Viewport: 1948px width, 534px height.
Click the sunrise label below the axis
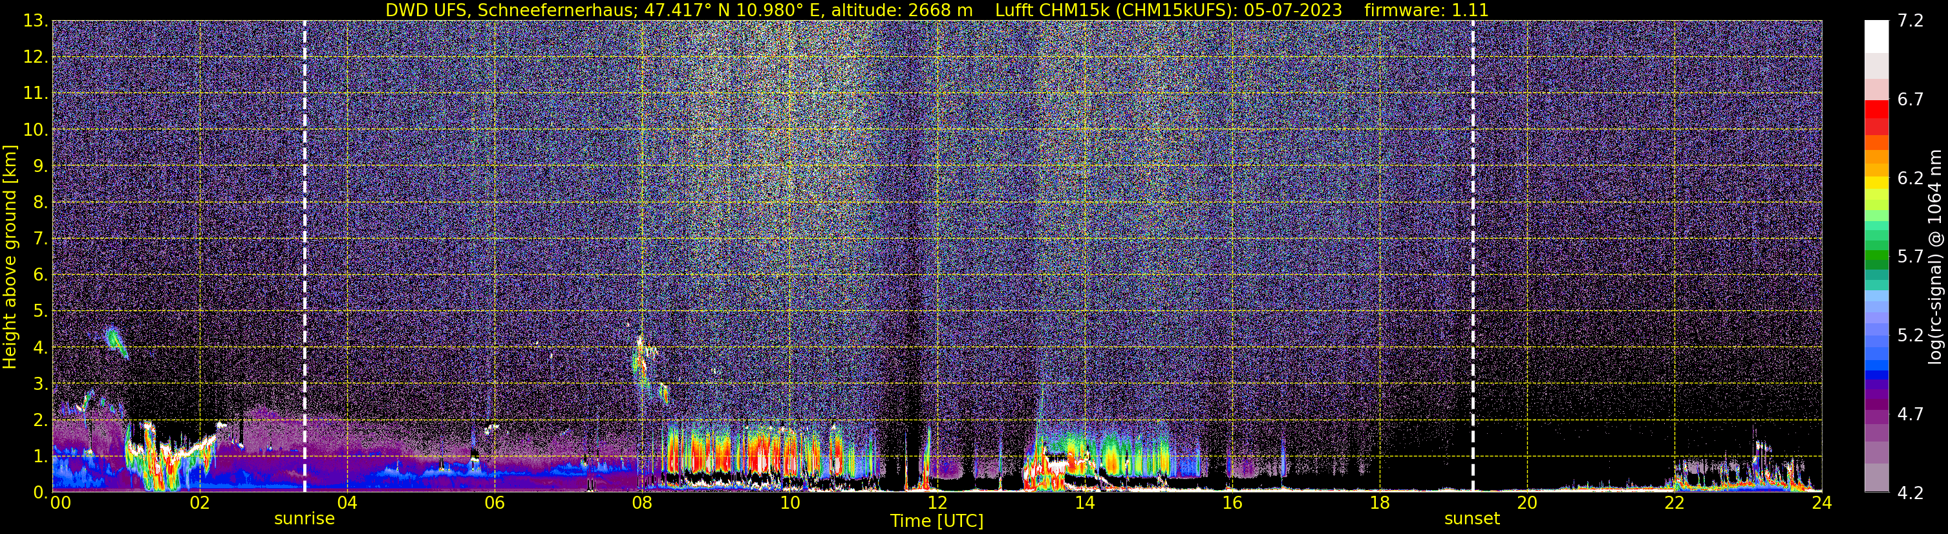[304, 519]
